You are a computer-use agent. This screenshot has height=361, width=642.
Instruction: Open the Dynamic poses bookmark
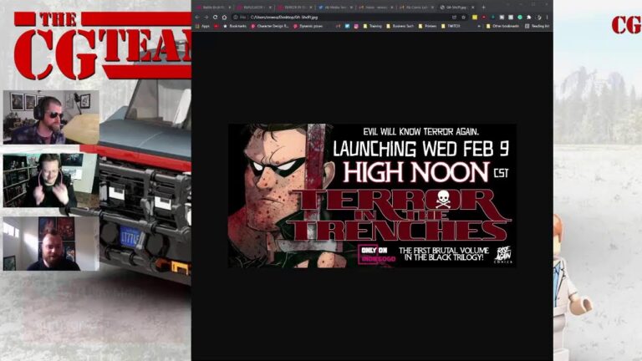click(x=306, y=26)
